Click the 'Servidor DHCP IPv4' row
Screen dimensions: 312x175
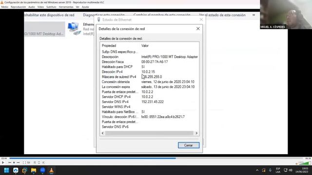coord(149,97)
